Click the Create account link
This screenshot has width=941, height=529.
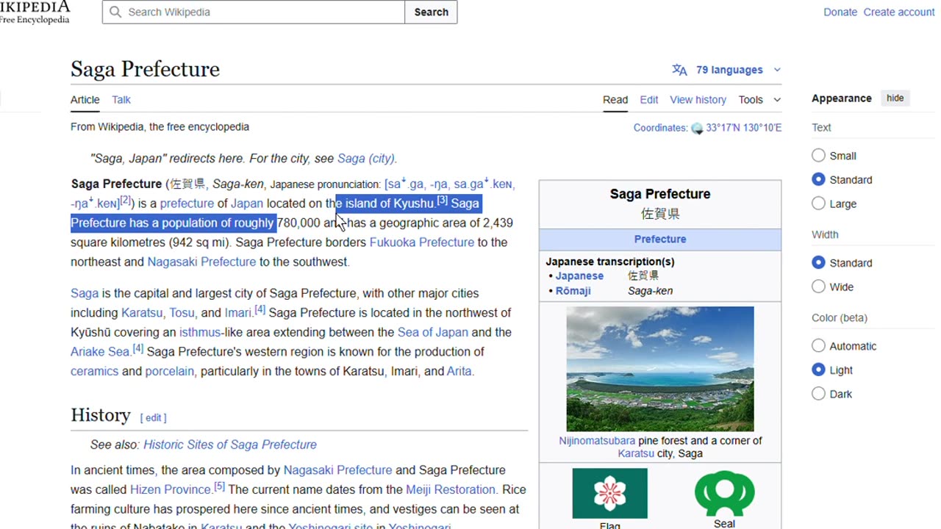898,12
